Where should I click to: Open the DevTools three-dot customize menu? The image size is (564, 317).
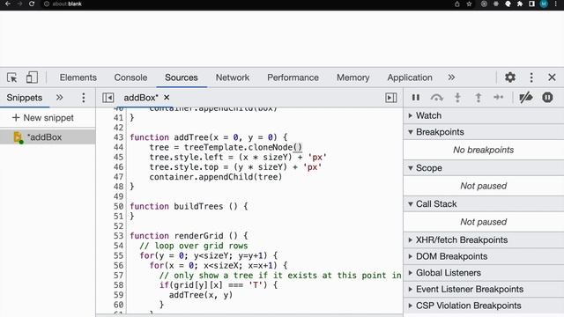(x=531, y=77)
